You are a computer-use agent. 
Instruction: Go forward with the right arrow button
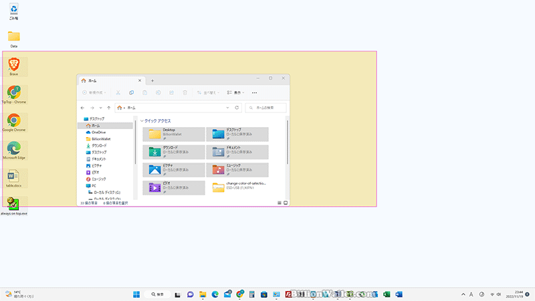click(x=92, y=108)
